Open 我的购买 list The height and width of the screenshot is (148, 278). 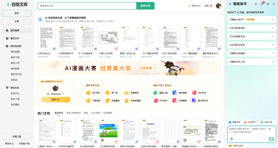pos(15,69)
